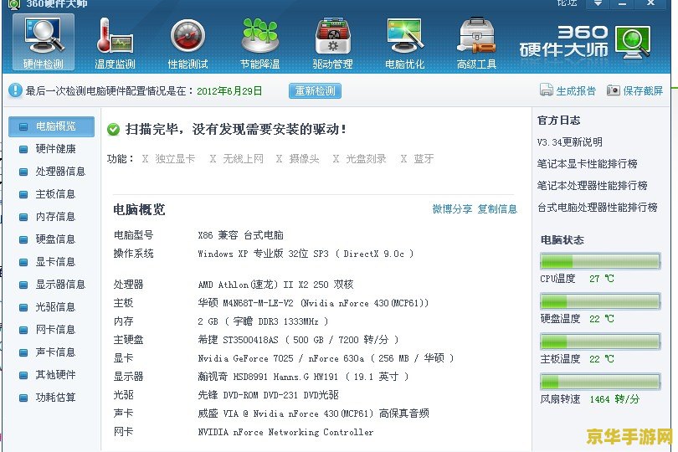
Task: Launch the 性能测试 gauge icon
Action: pyautogui.click(x=187, y=42)
